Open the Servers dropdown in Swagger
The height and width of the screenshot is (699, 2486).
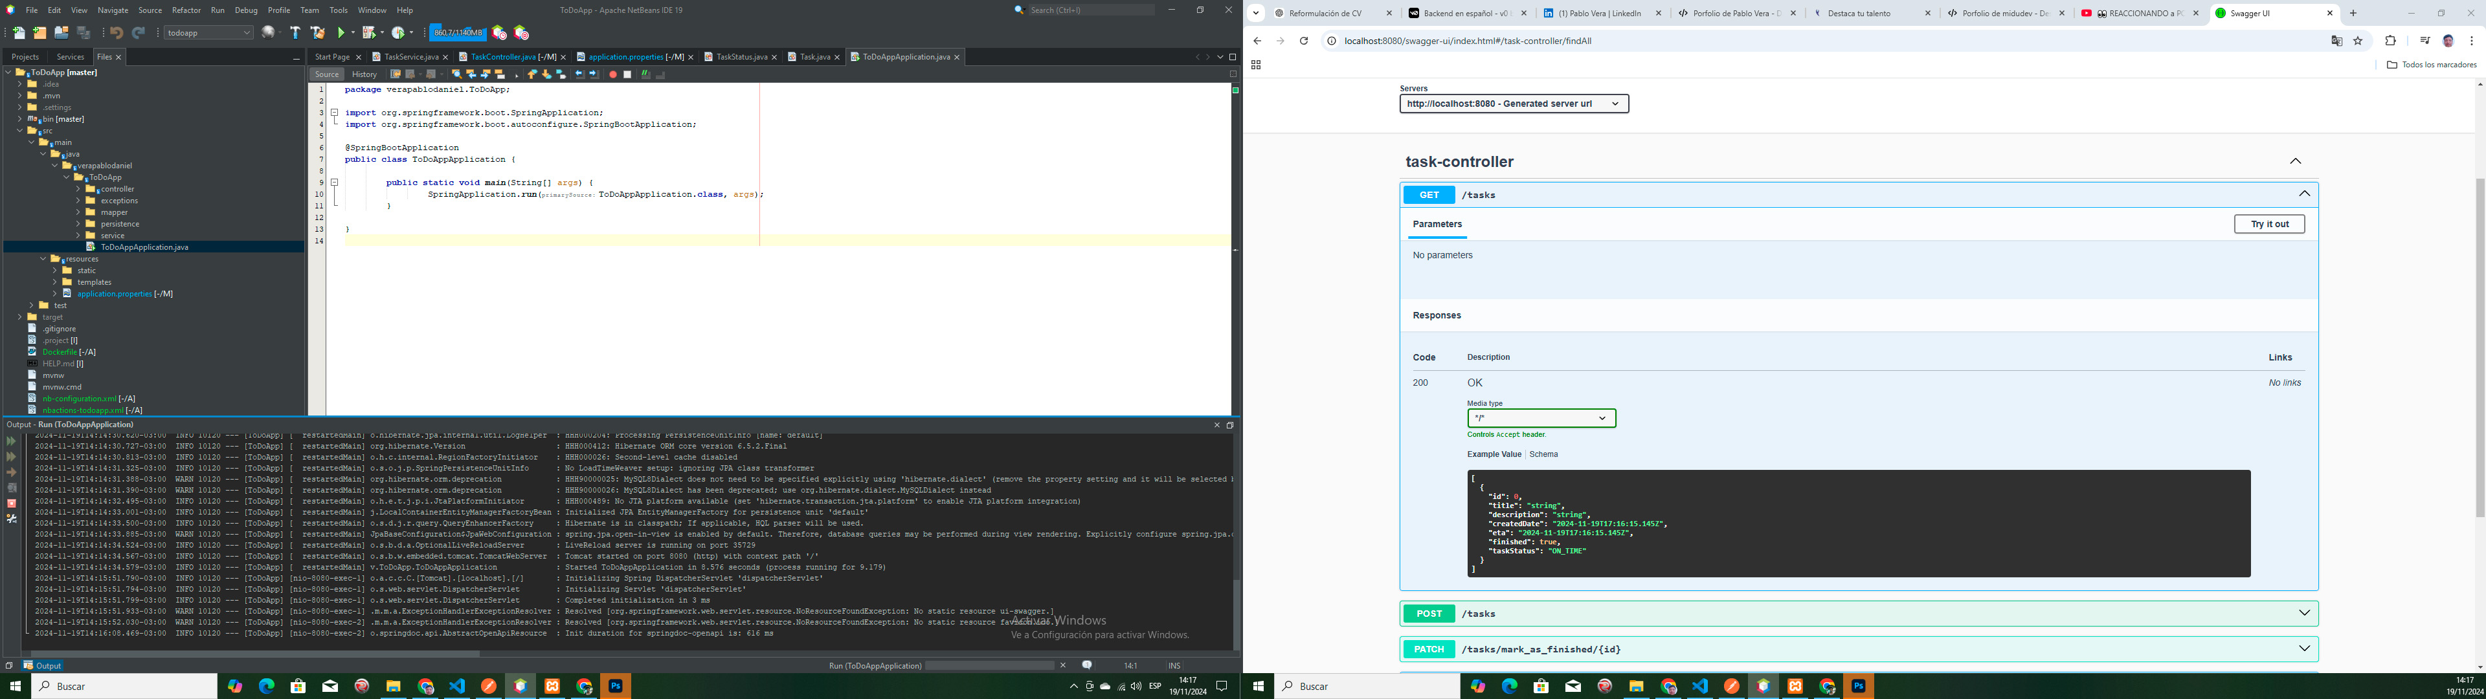(x=1513, y=104)
